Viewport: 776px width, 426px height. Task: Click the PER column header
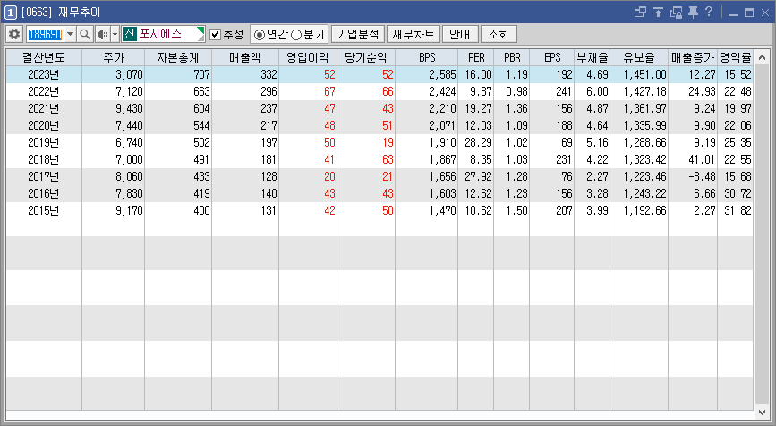[475, 57]
